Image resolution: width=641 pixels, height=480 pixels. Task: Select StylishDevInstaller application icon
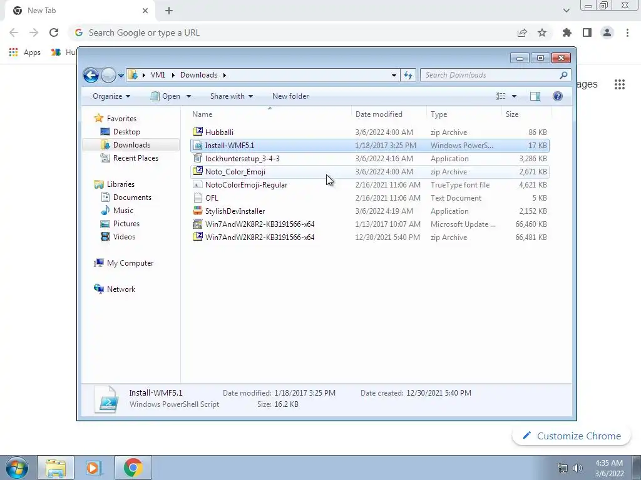tap(198, 211)
